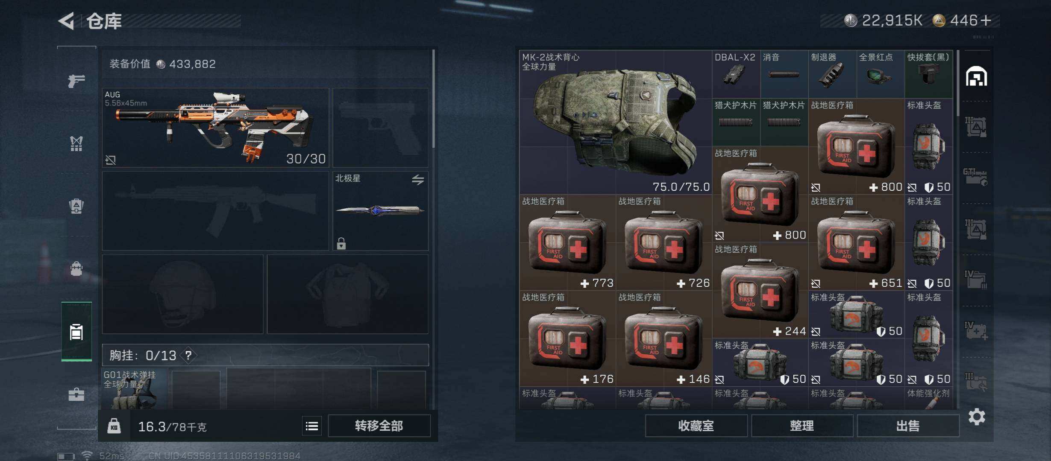Select the highlighted chest rig sidebar tab
Viewport: 1051px width, 461px height.
76,332
